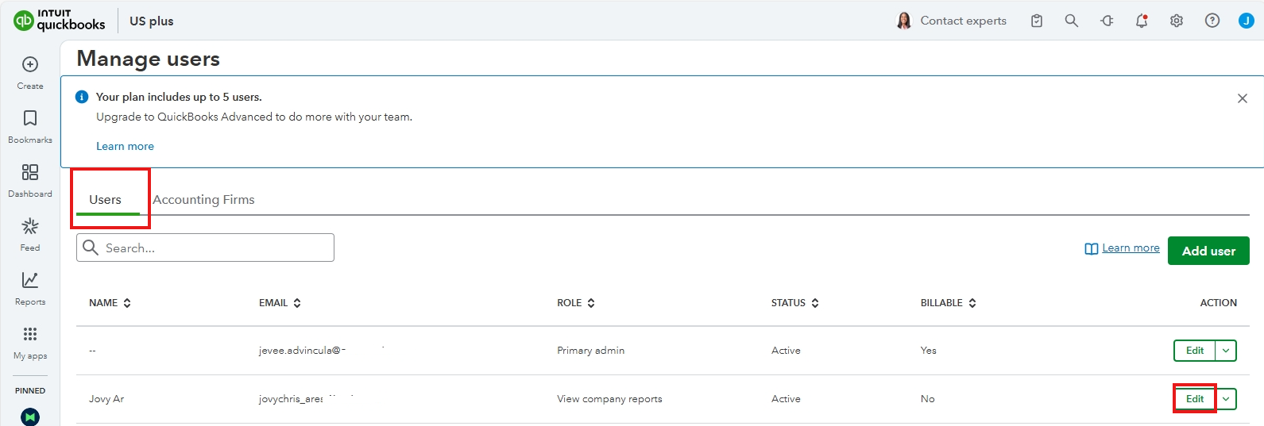Go to Dashboard in the sidebar

click(30, 173)
